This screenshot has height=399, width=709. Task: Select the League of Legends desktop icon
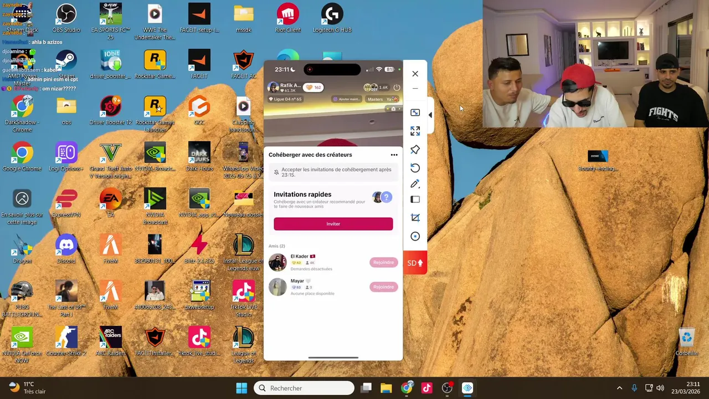pos(244,346)
